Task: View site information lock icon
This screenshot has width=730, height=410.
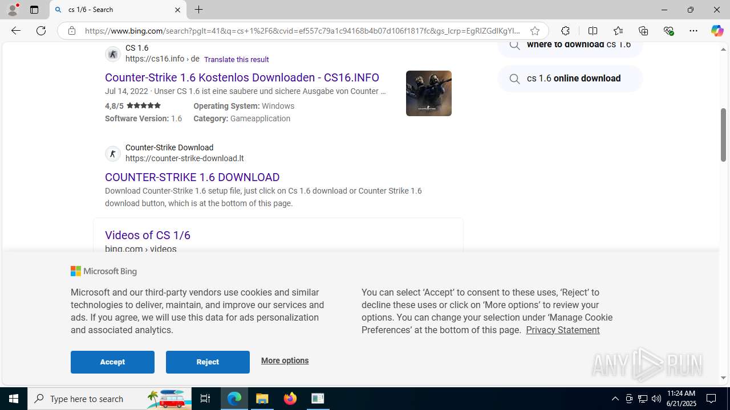Action: 72,31
